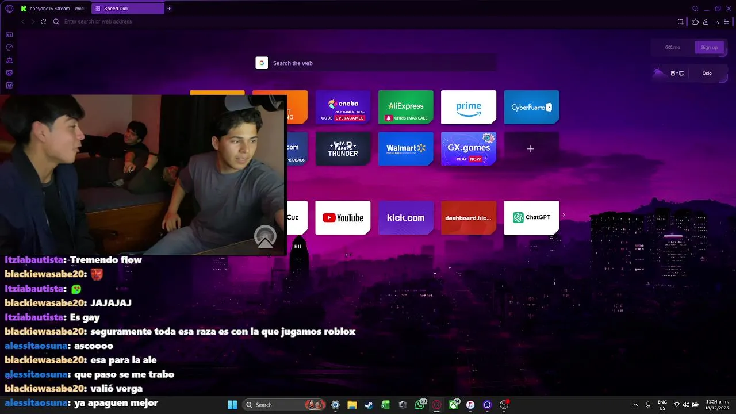Open the profile account icon
Viewport: 736px width, 414px height.
706,22
